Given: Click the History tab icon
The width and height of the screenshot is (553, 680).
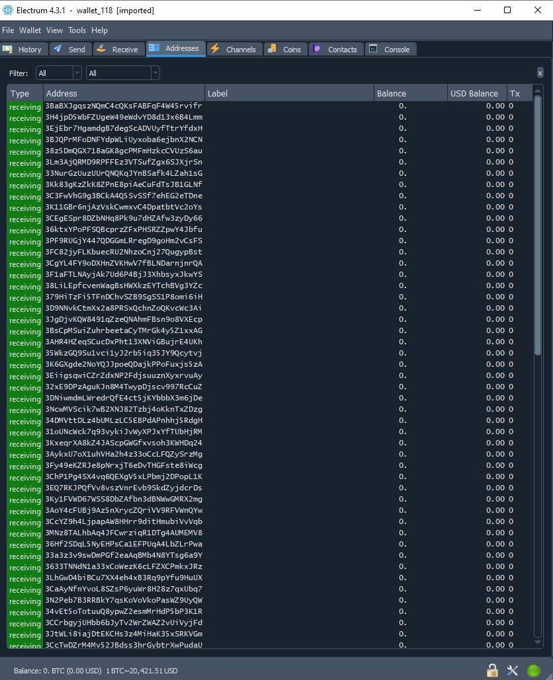Looking at the screenshot, I should tap(11, 48).
